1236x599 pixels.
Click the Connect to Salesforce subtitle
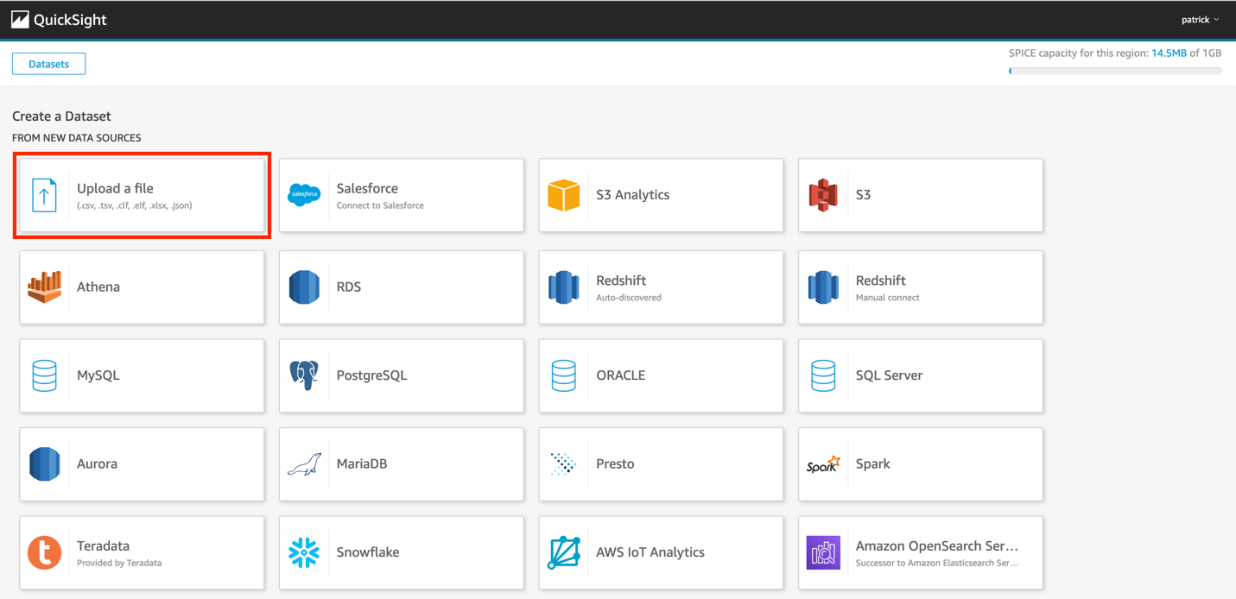(x=380, y=205)
